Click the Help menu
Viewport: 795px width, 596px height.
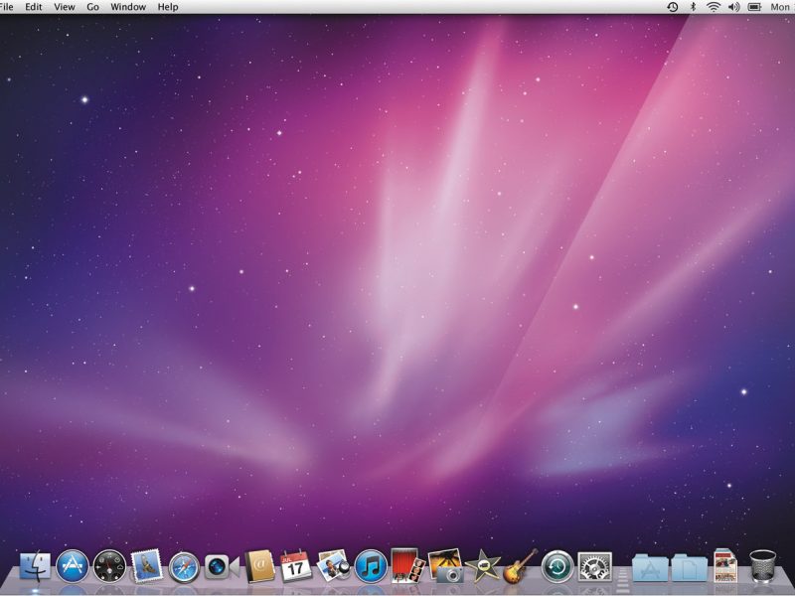(x=168, y=7)
